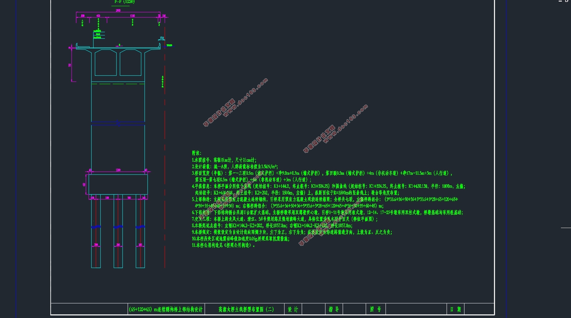Select note 9 beginning '本桥规定'
This screenshot has width=571, height=318.
tap(292, 232)
